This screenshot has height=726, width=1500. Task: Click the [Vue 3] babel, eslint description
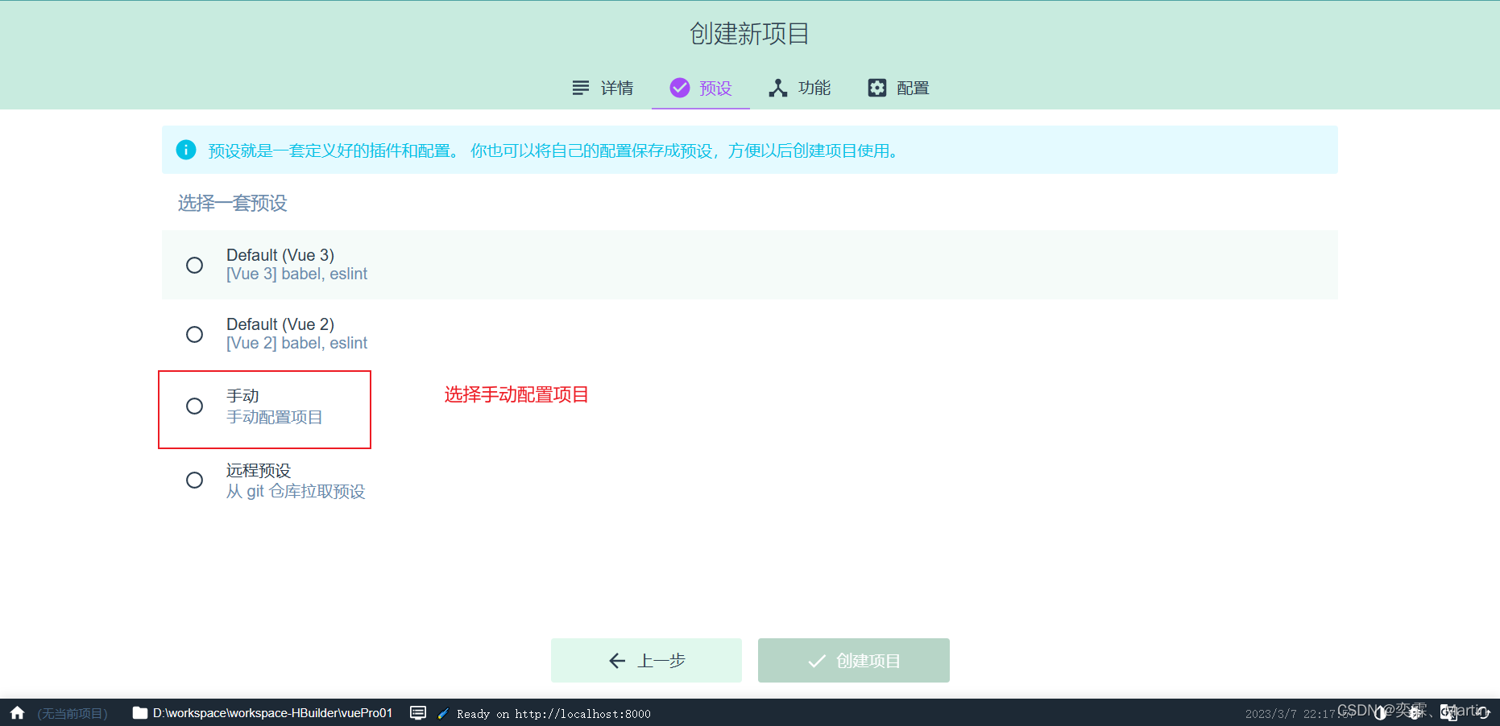tap(296, 274)
